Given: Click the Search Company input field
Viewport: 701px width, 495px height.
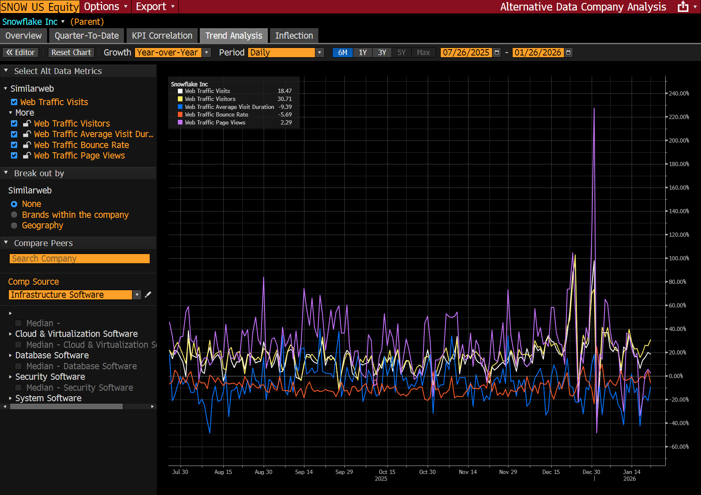Looking at the screenshot, I should (x=79, y=259).
